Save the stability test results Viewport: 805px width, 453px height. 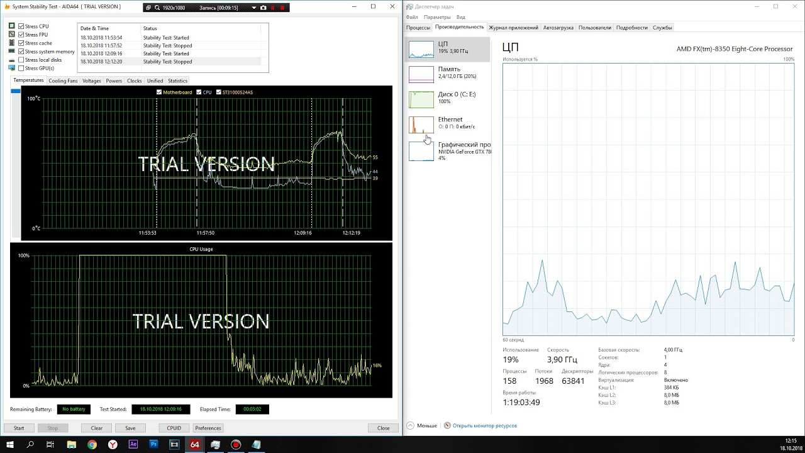click(x=130, y=428)
